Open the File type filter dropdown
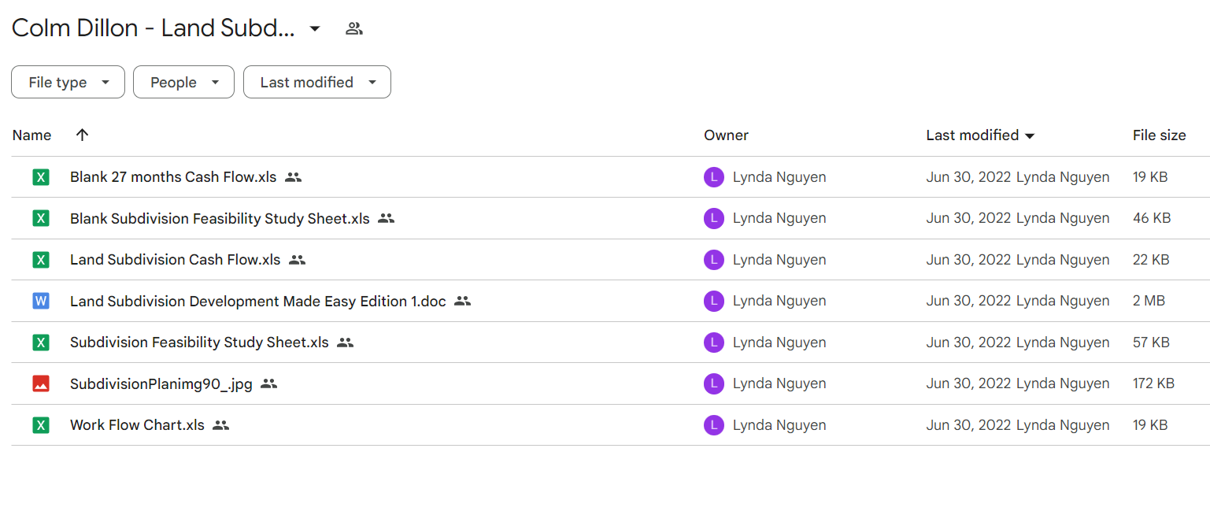 [68, 82]
